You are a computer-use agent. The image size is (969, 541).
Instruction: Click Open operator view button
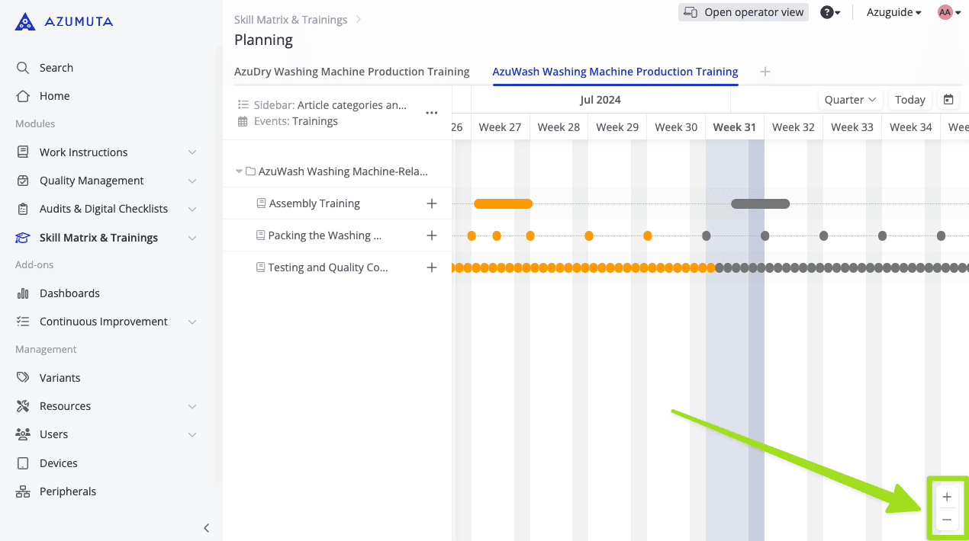743,12
